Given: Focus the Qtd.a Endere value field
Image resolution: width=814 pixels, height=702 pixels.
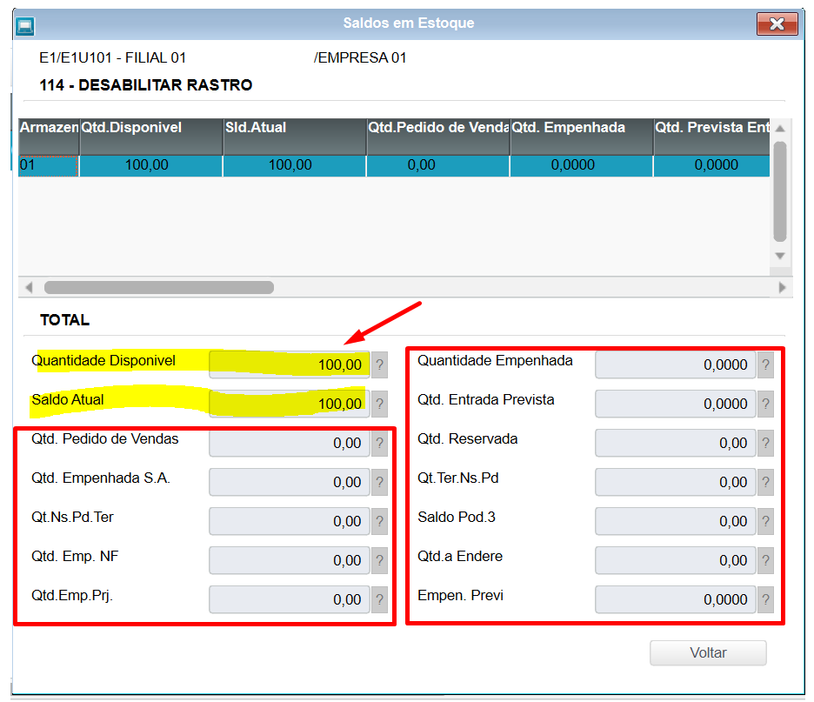Looking at the screenshot, I should click(676, 560).
